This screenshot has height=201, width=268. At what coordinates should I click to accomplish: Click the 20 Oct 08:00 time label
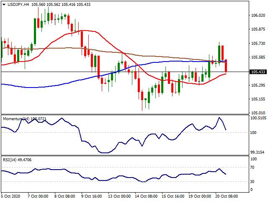[227, 196]
